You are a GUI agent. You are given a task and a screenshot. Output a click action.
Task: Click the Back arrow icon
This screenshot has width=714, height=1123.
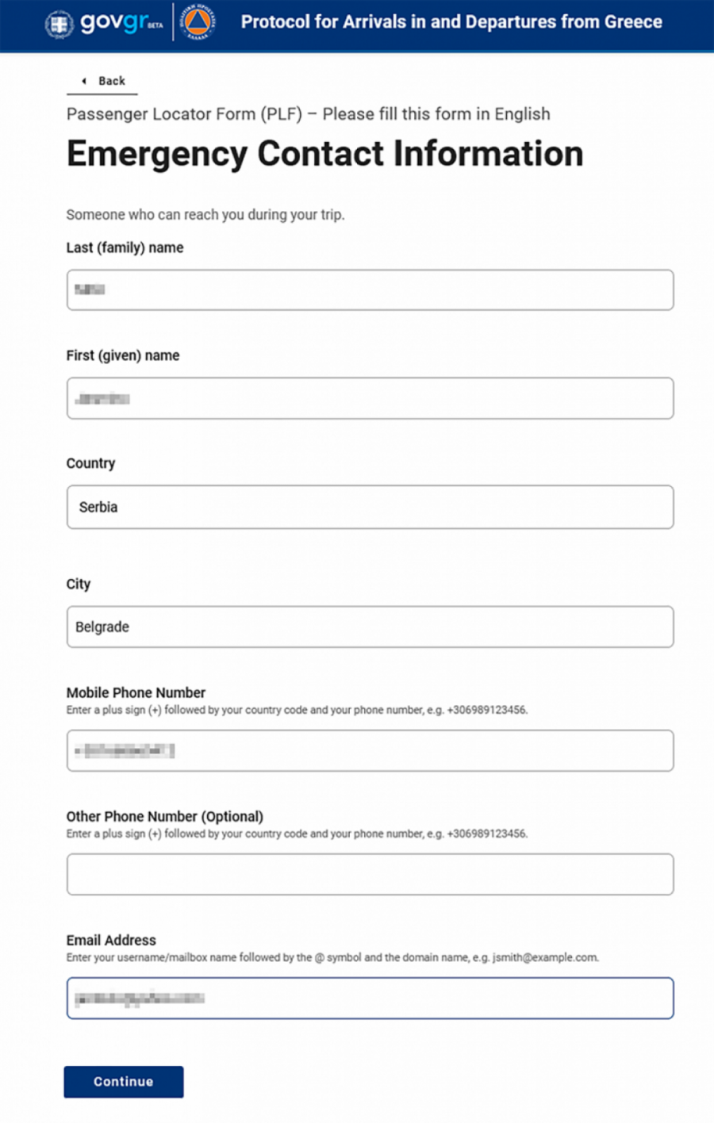[84, 81]
